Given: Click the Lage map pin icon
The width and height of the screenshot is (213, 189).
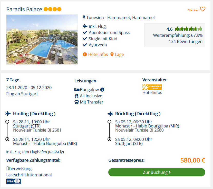Looking at the screenshot, I should pos(112,54).
